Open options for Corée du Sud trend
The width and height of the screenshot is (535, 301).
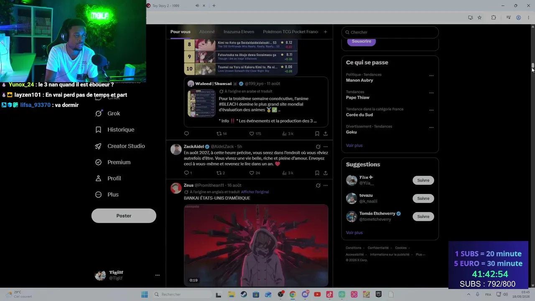pyautogui.click(x=431, y=110)
